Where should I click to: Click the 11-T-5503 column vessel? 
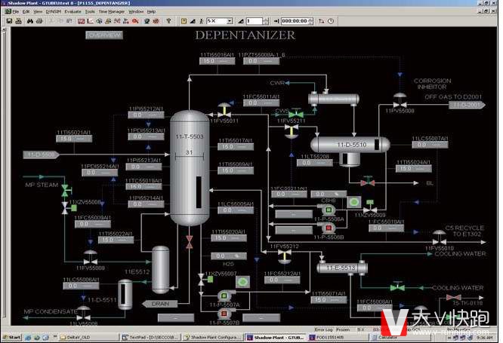(x=189, y=166)
